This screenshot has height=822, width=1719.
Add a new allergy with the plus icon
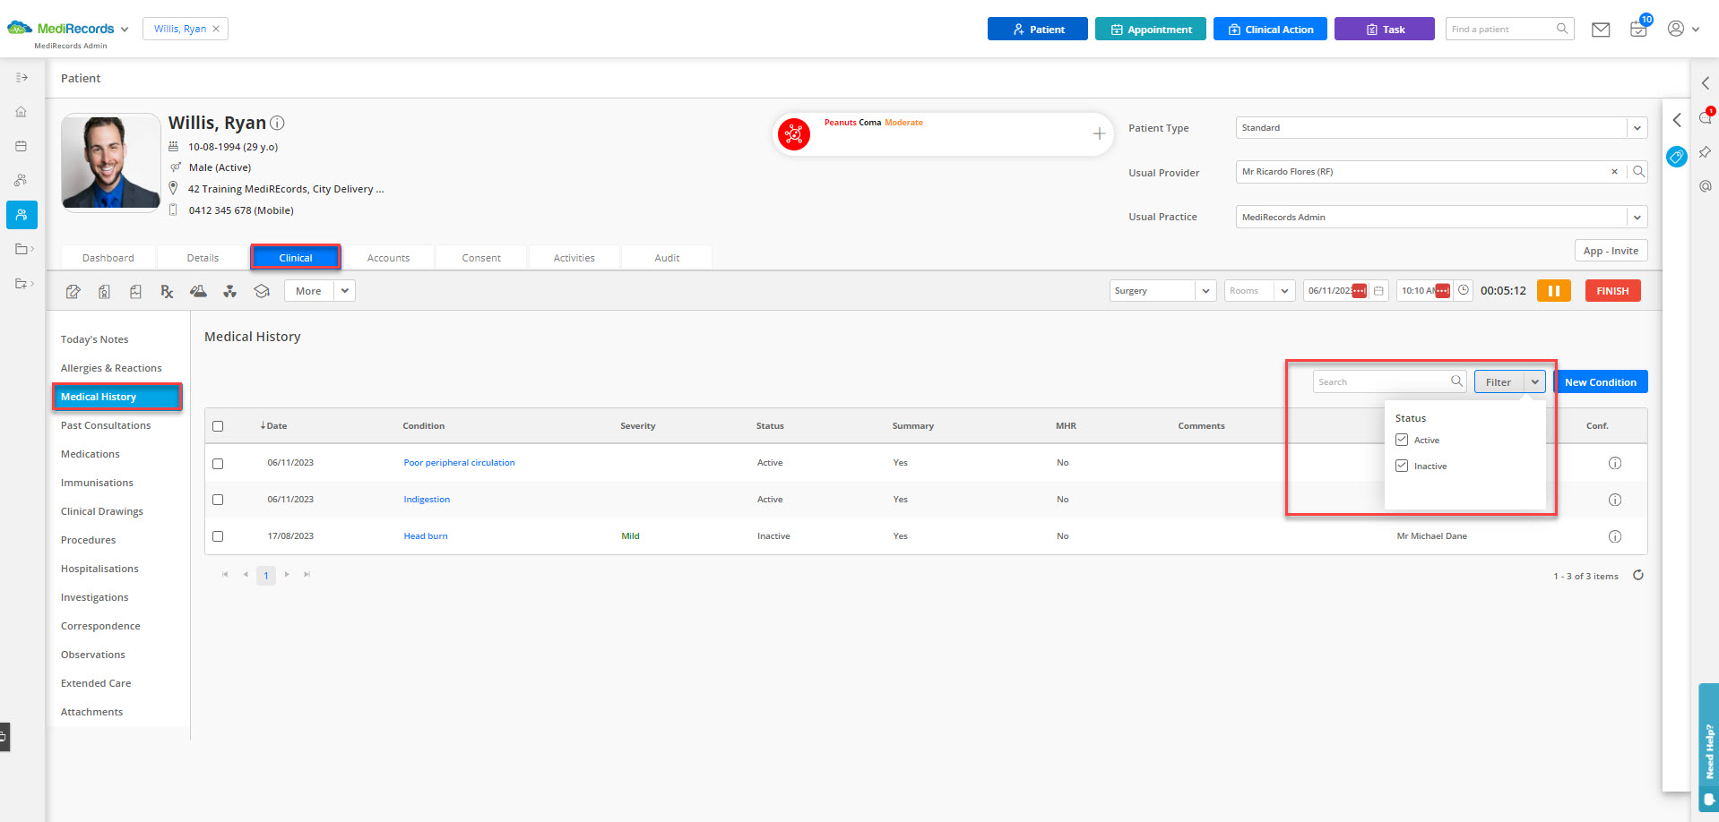tap(1099, 134)
